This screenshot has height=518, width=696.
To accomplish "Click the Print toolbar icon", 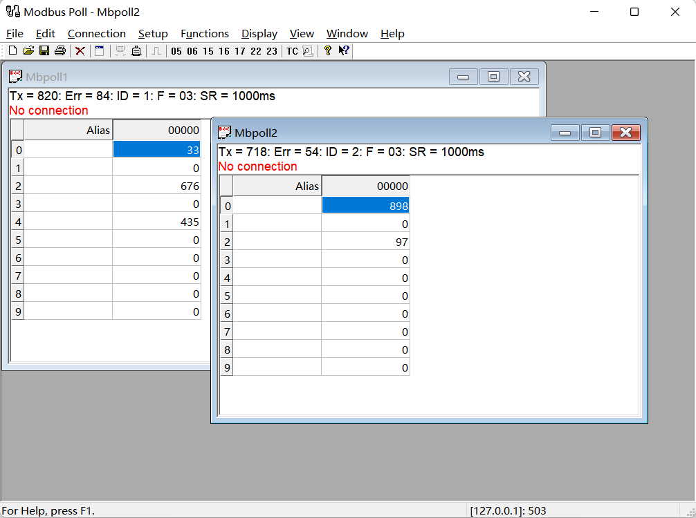I will coord(60,50).
